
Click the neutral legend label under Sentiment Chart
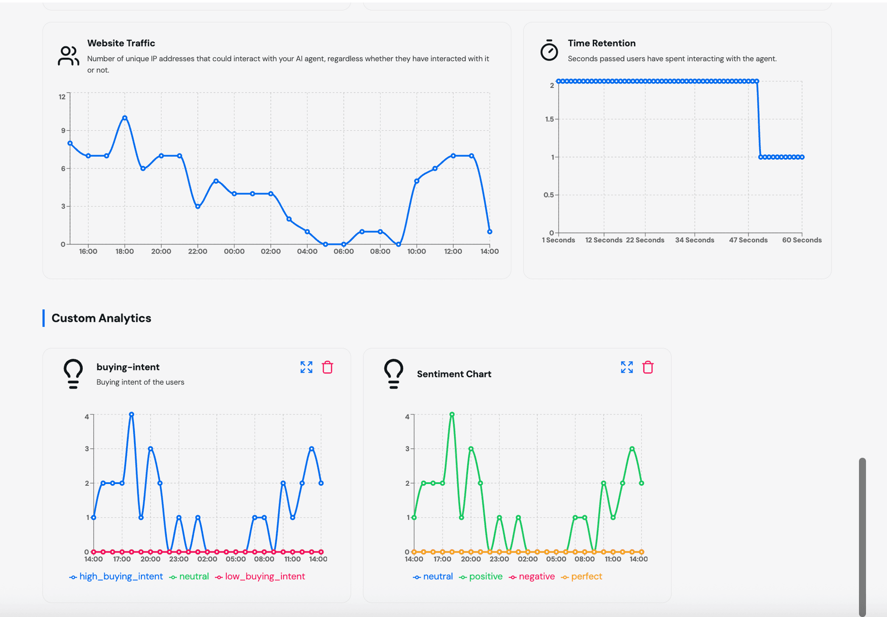coord(438,576)
